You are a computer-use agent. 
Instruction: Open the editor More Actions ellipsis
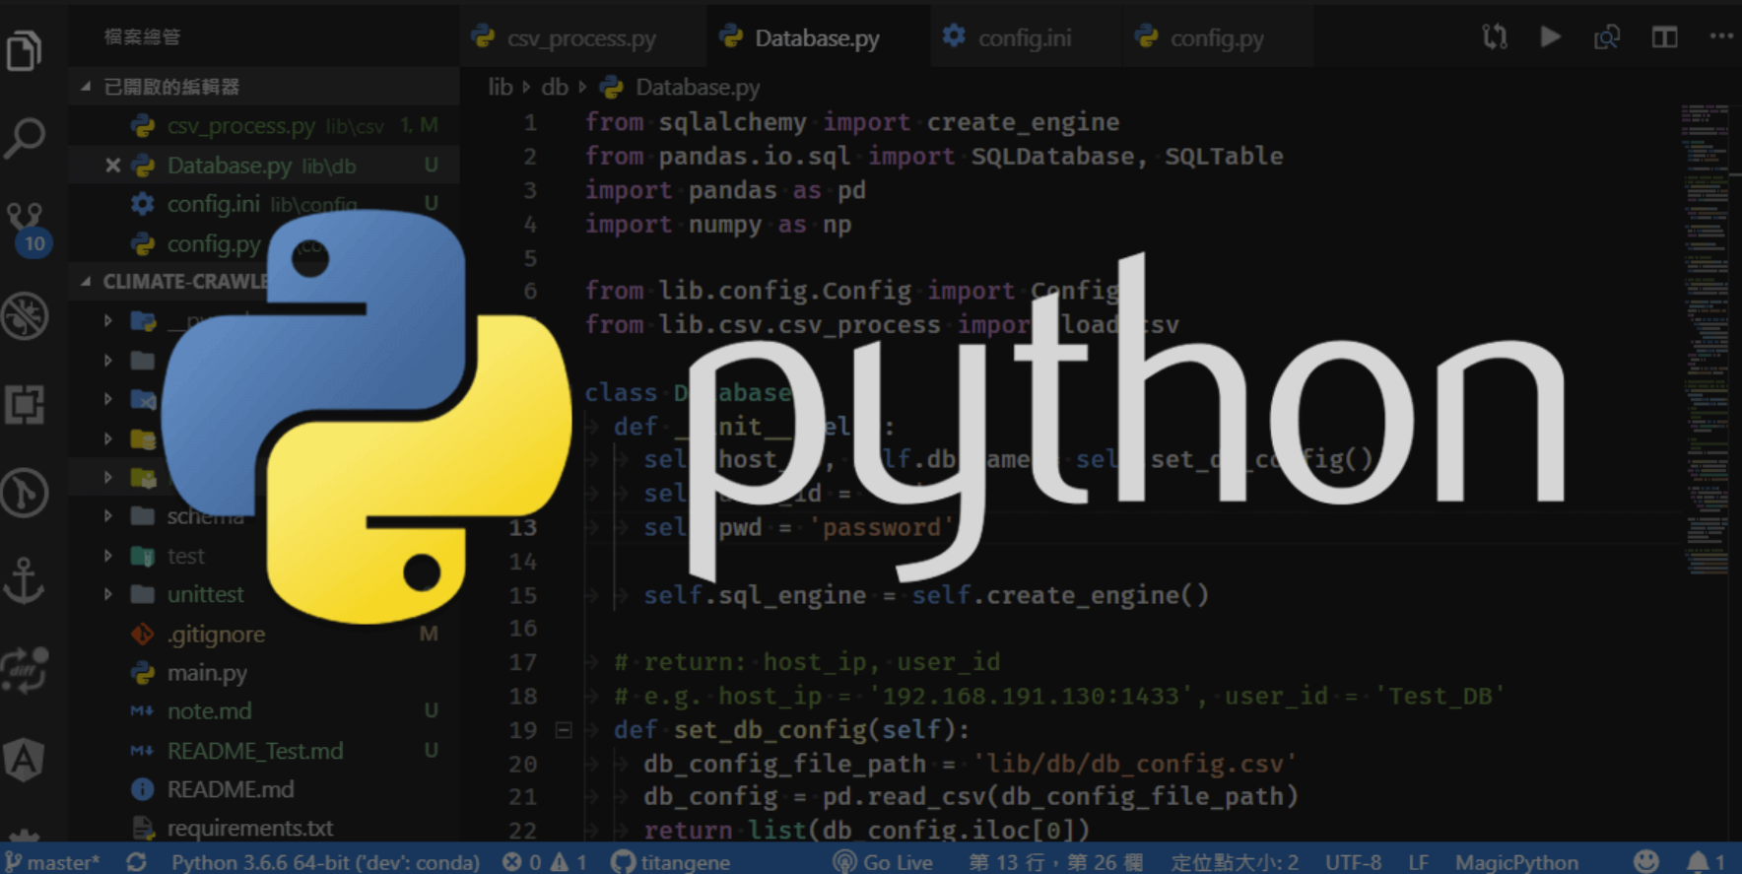point(1721,36)
